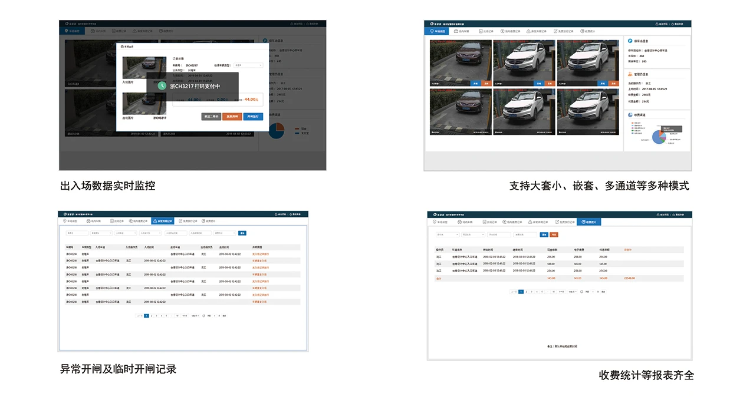The width and height of the screenshot is (753, 400).
Task: Click warning triangle tab icon in six-camera screen
Action: (528, 31)
